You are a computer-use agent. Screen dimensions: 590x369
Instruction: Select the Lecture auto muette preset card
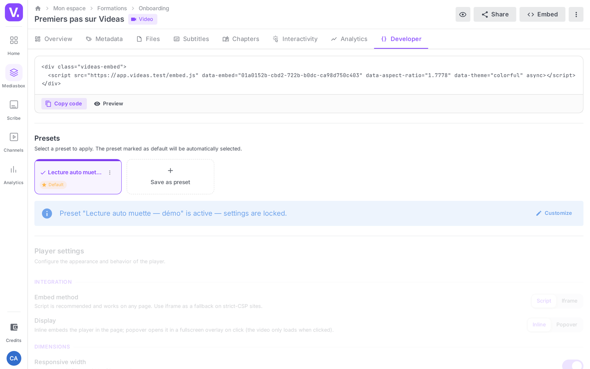tap(78, 177)
